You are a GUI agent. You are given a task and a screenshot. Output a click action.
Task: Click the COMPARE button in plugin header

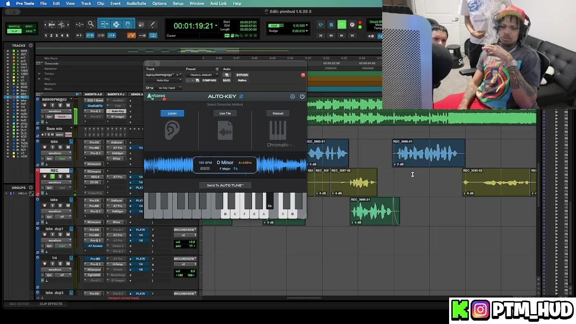[x=209, y=80]
